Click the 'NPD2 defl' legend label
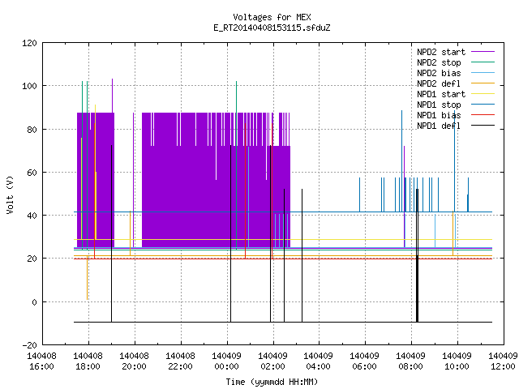The image size is (519, 389). click(x=439, y=83)
